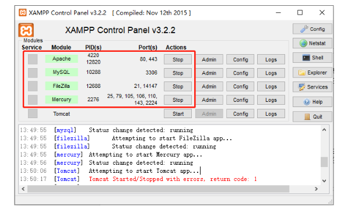The height and width of the screenshot is (213, 344).
Task: Click the log scroll-down arrow
Action: pos(324,181)
